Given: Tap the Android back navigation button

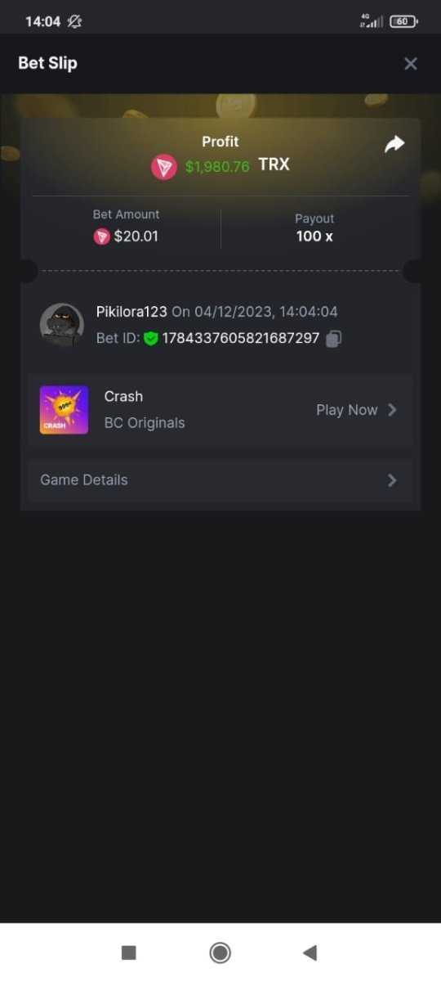Looking at the screenshot, I should coord(310,953).
